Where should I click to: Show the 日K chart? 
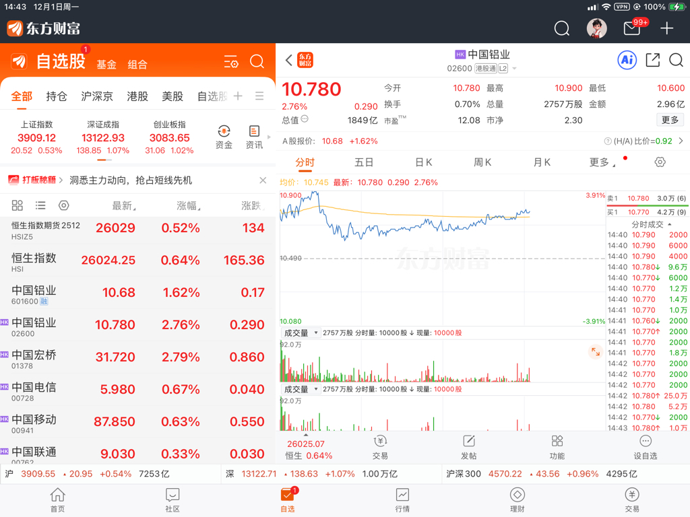pyautogui.click(x=424, y=162)
